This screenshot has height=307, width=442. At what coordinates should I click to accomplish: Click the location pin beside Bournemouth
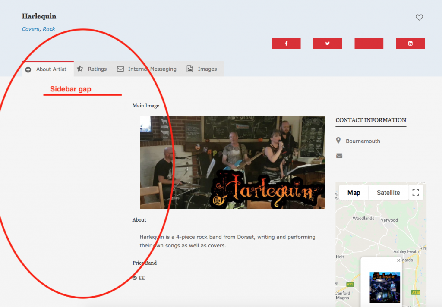pos(339,140)
